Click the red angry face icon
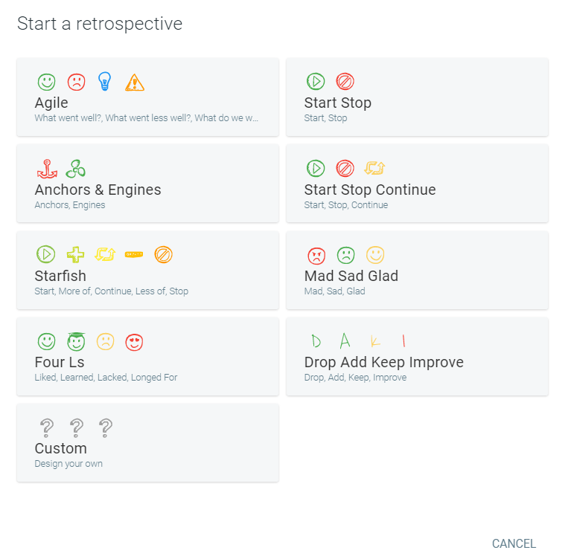The image size is (577, 559). point(316,255)
